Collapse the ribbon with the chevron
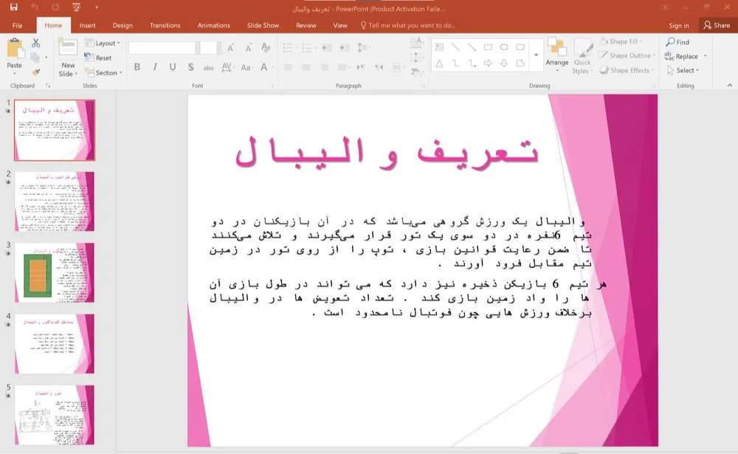 point(730,85)
